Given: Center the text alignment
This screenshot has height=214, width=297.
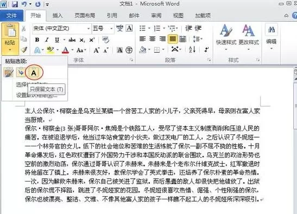Looking at the screenshot, I should point(152,39).
